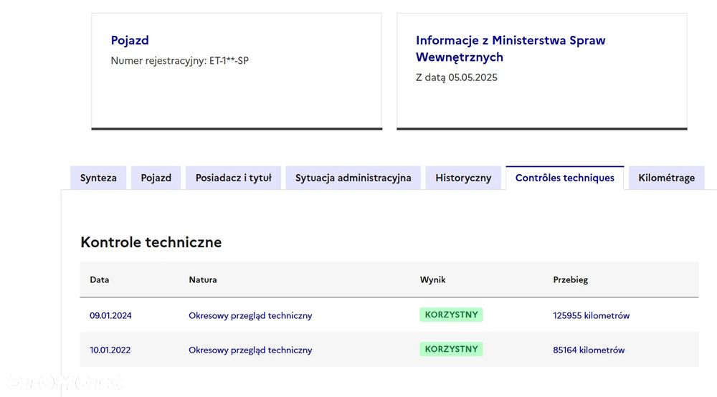
Task: Click the 85164 kilometrów mileage value
Action: (589, 350)
